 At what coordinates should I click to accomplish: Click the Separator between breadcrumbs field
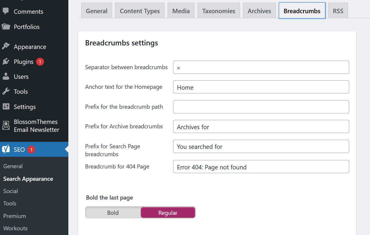(261, 67)
